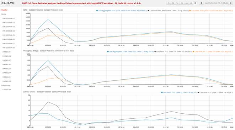Select the All time range button
235x130 pixels.
coord(191,3)
